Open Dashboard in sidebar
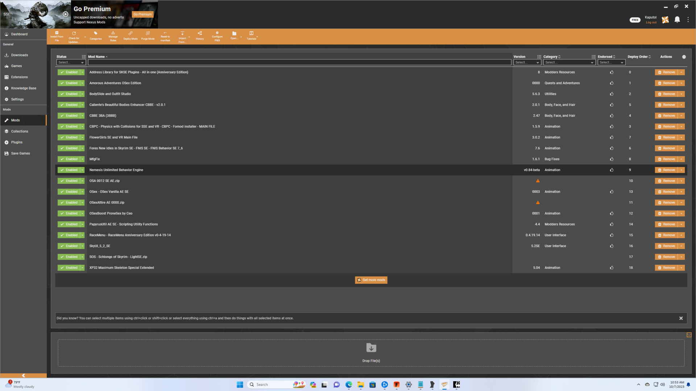696x391 pixels. tap(23, 34)
